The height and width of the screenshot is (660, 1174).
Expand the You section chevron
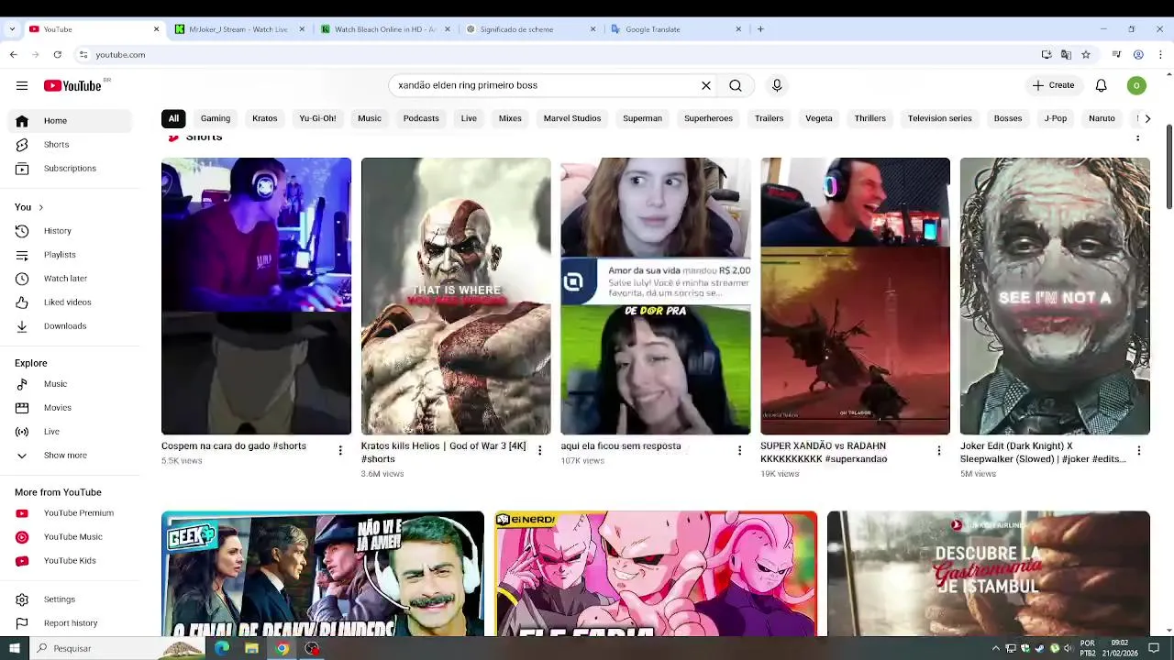point(40,207)
